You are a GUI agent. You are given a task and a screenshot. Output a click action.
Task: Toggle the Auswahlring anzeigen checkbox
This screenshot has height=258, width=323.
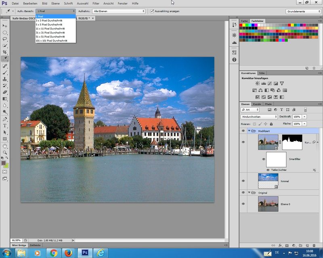pyautogui.click(x=152, y=11)
